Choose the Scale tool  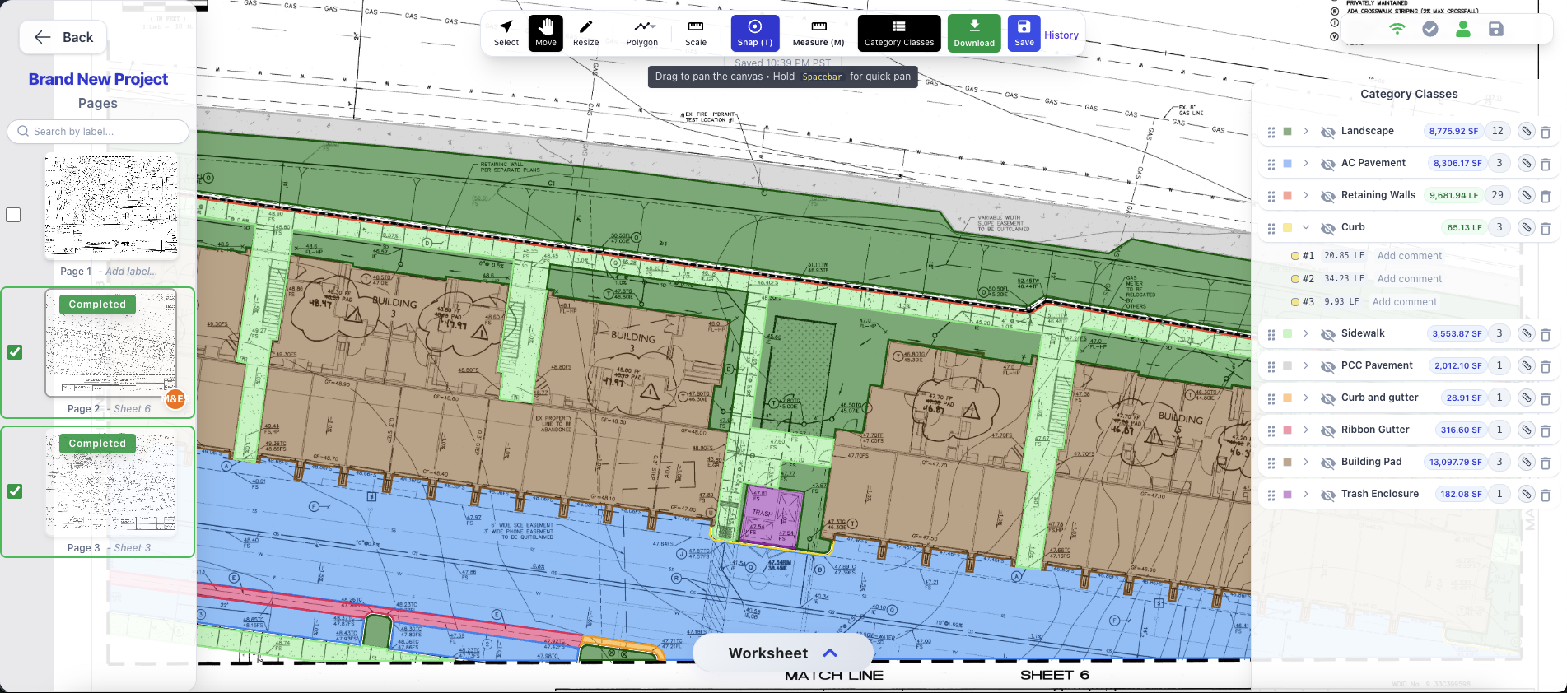click(x=695, y=34)
